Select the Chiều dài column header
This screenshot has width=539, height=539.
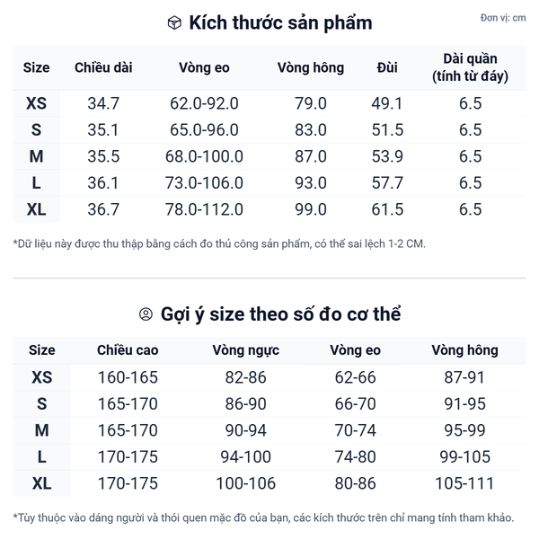coord(103,67)
